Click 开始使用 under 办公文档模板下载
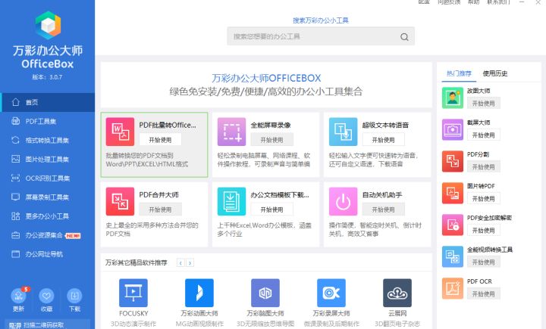546x329 pixels. [x=271, y=210]
